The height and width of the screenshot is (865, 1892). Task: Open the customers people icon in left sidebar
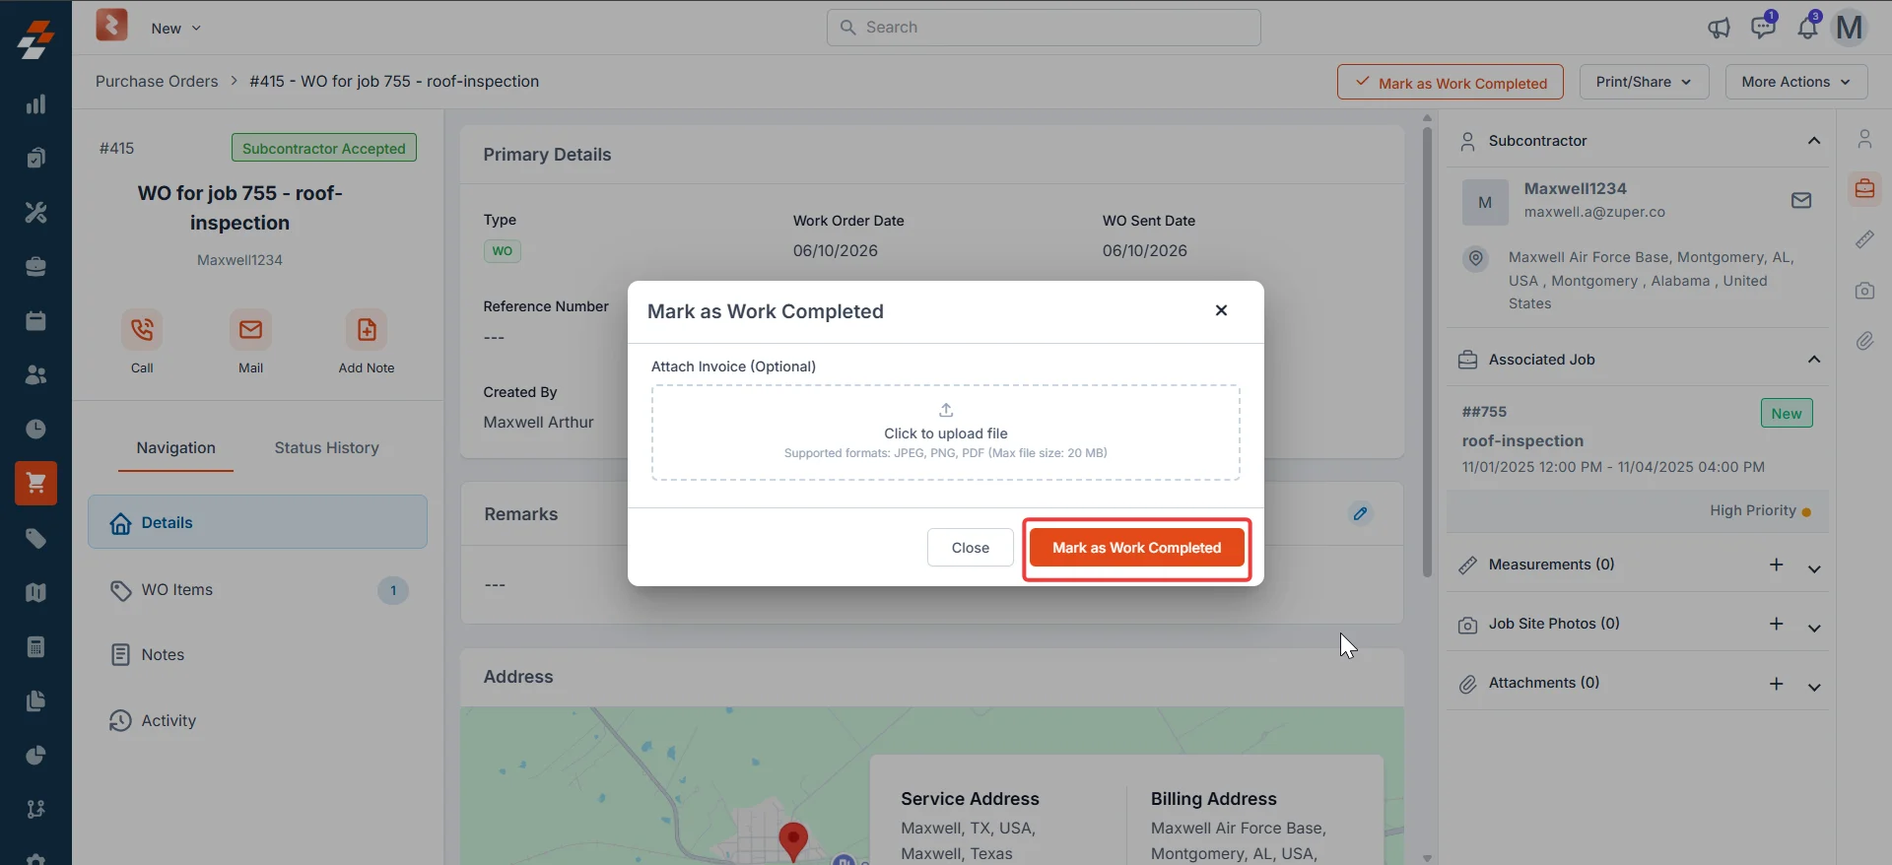(35, 374)
